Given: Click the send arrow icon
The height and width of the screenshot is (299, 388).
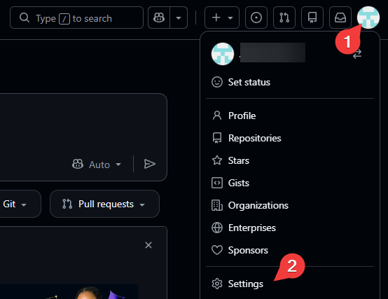Looking at the screenshot, I should [x=149, y=164].
